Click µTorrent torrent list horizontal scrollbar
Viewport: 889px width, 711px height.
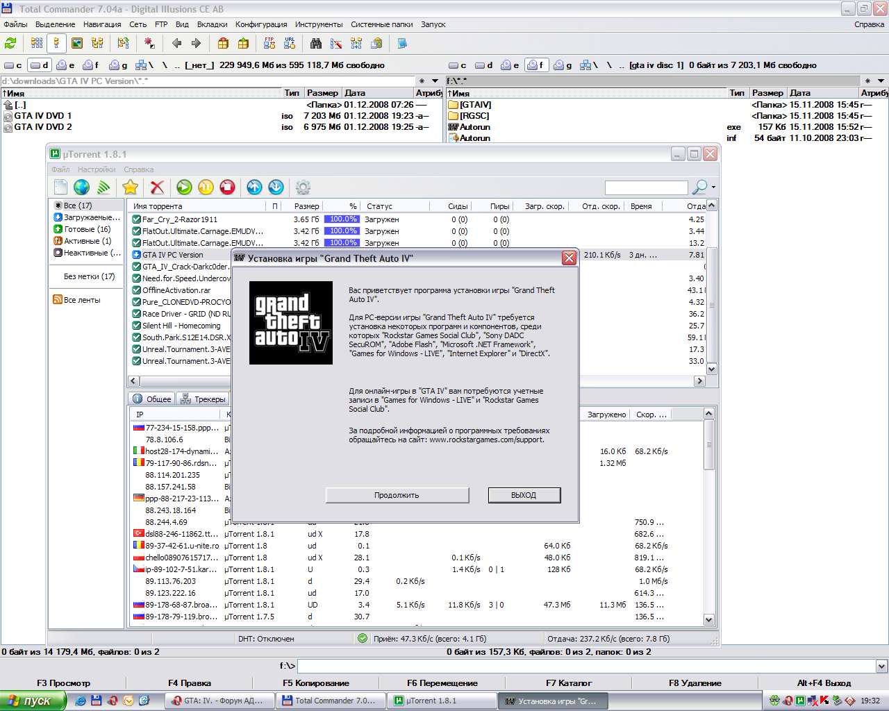pos(417,380)
